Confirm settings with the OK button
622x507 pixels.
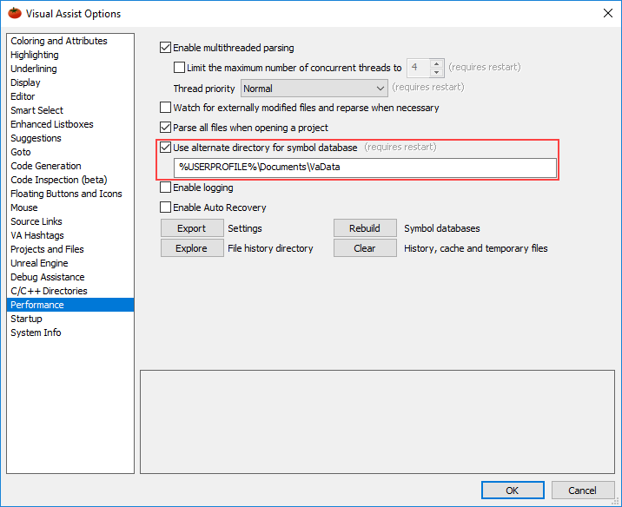pos(512,491)
